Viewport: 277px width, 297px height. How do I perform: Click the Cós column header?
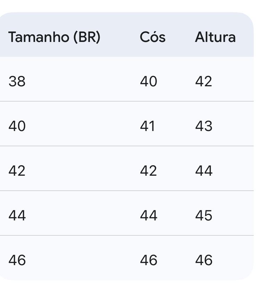[152, 37]
